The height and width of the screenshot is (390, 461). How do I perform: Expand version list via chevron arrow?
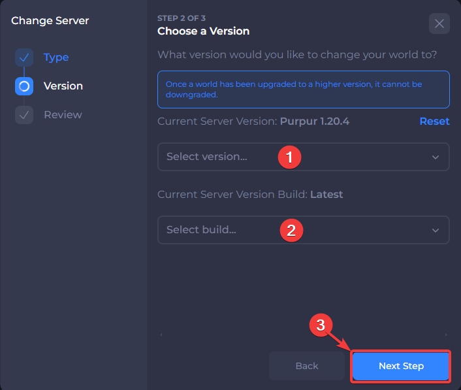(x=436, y=157)
